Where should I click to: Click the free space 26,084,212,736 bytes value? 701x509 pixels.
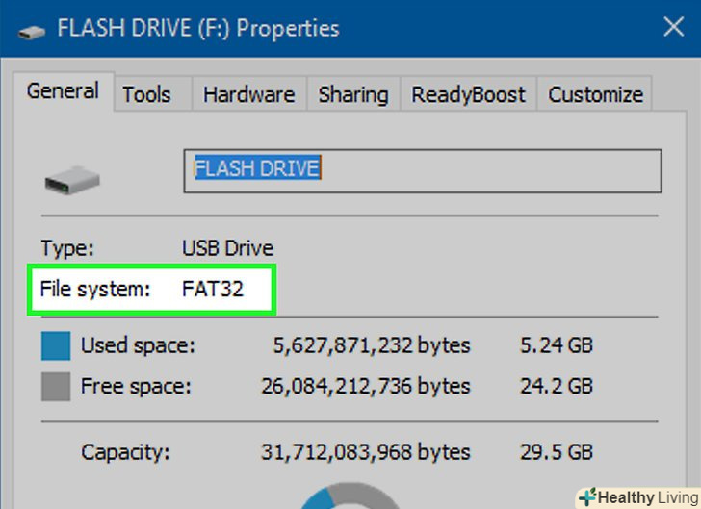click(x=365, y=387)
